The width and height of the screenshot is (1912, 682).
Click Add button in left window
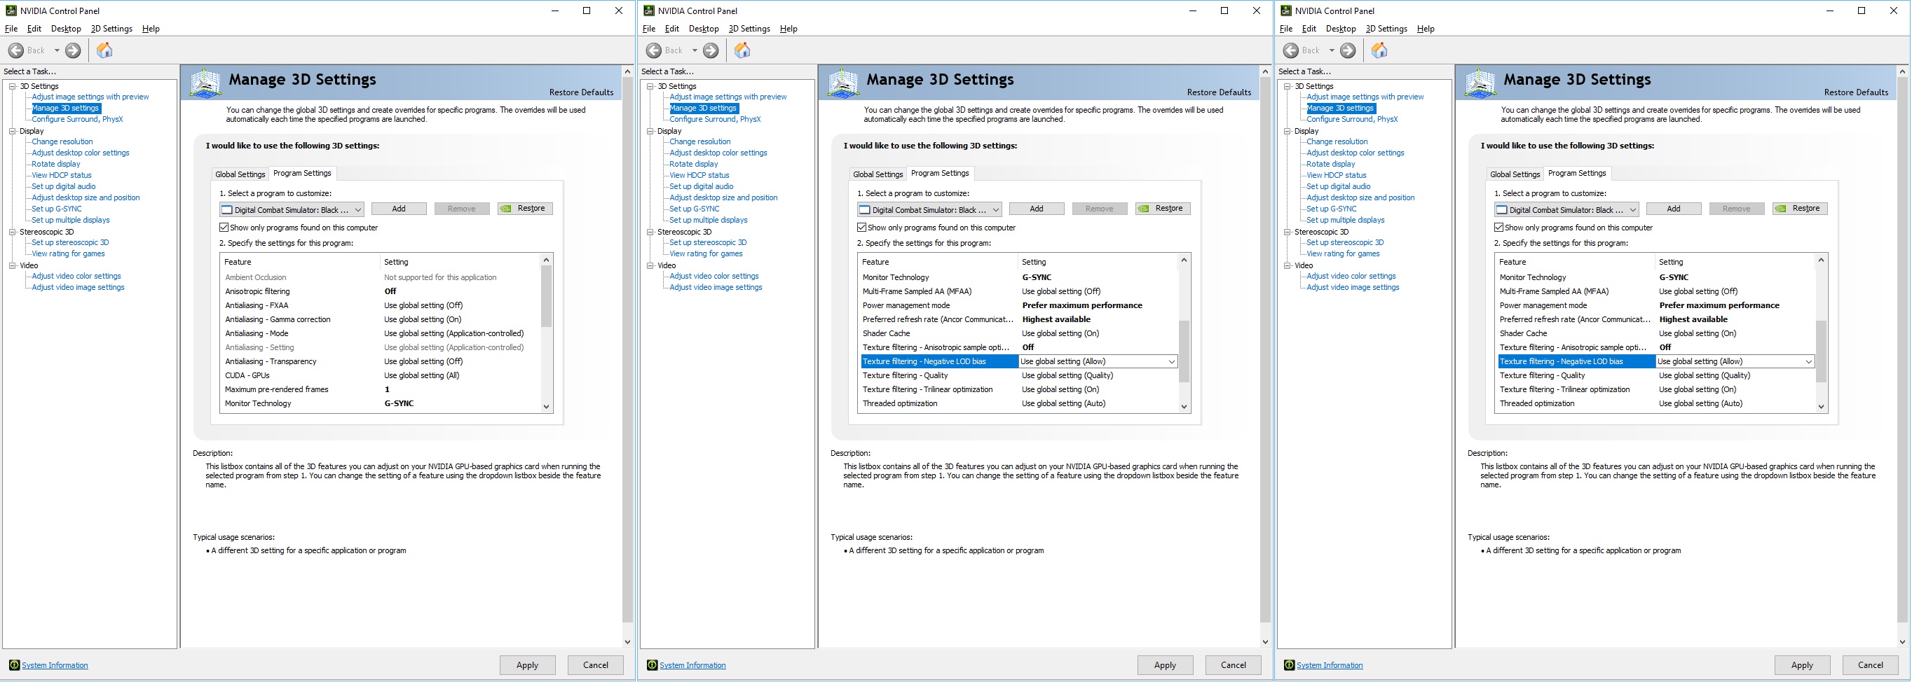tap(399, 209)
